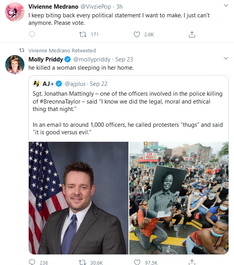This screenshot has height=265, width=234.
Task: Share Vivienne Medrano's 'Please vote' tweet
Action: [192, 34]
